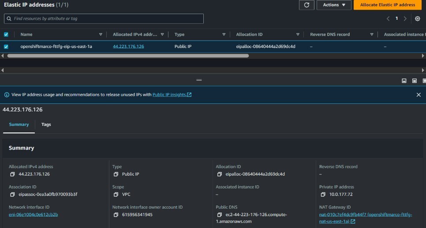Open table preferences gear icon
This screenshot has width=426, height=228.
pos(418,18)
